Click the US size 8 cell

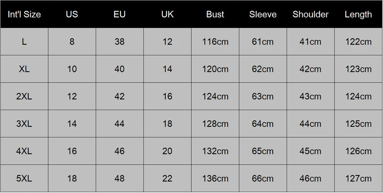click(72, 42)
